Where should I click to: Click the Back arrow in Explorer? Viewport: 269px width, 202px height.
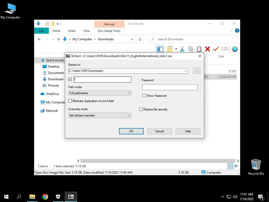click(39, 39)
